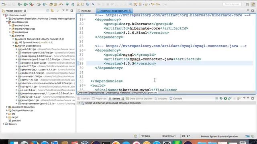
Task: Open the Effective POM tab
Action: [139, 93]
